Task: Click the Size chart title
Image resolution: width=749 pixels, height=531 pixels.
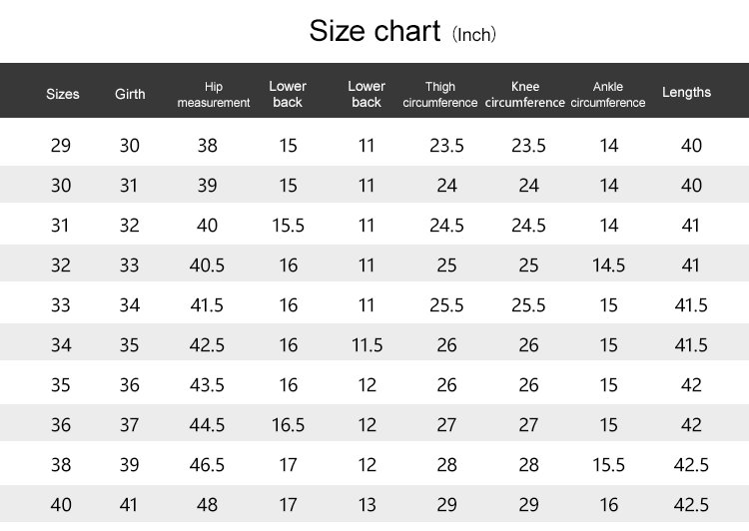Action: (x=374, y=31)
